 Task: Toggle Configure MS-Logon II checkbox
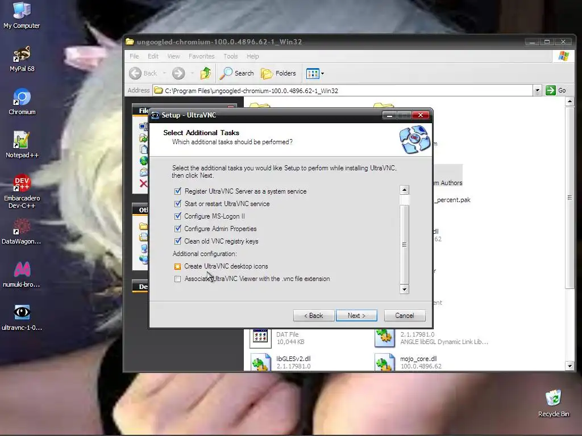(x=178, y=216)
